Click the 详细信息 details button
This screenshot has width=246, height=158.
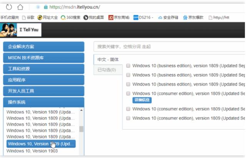pos(142,100)
